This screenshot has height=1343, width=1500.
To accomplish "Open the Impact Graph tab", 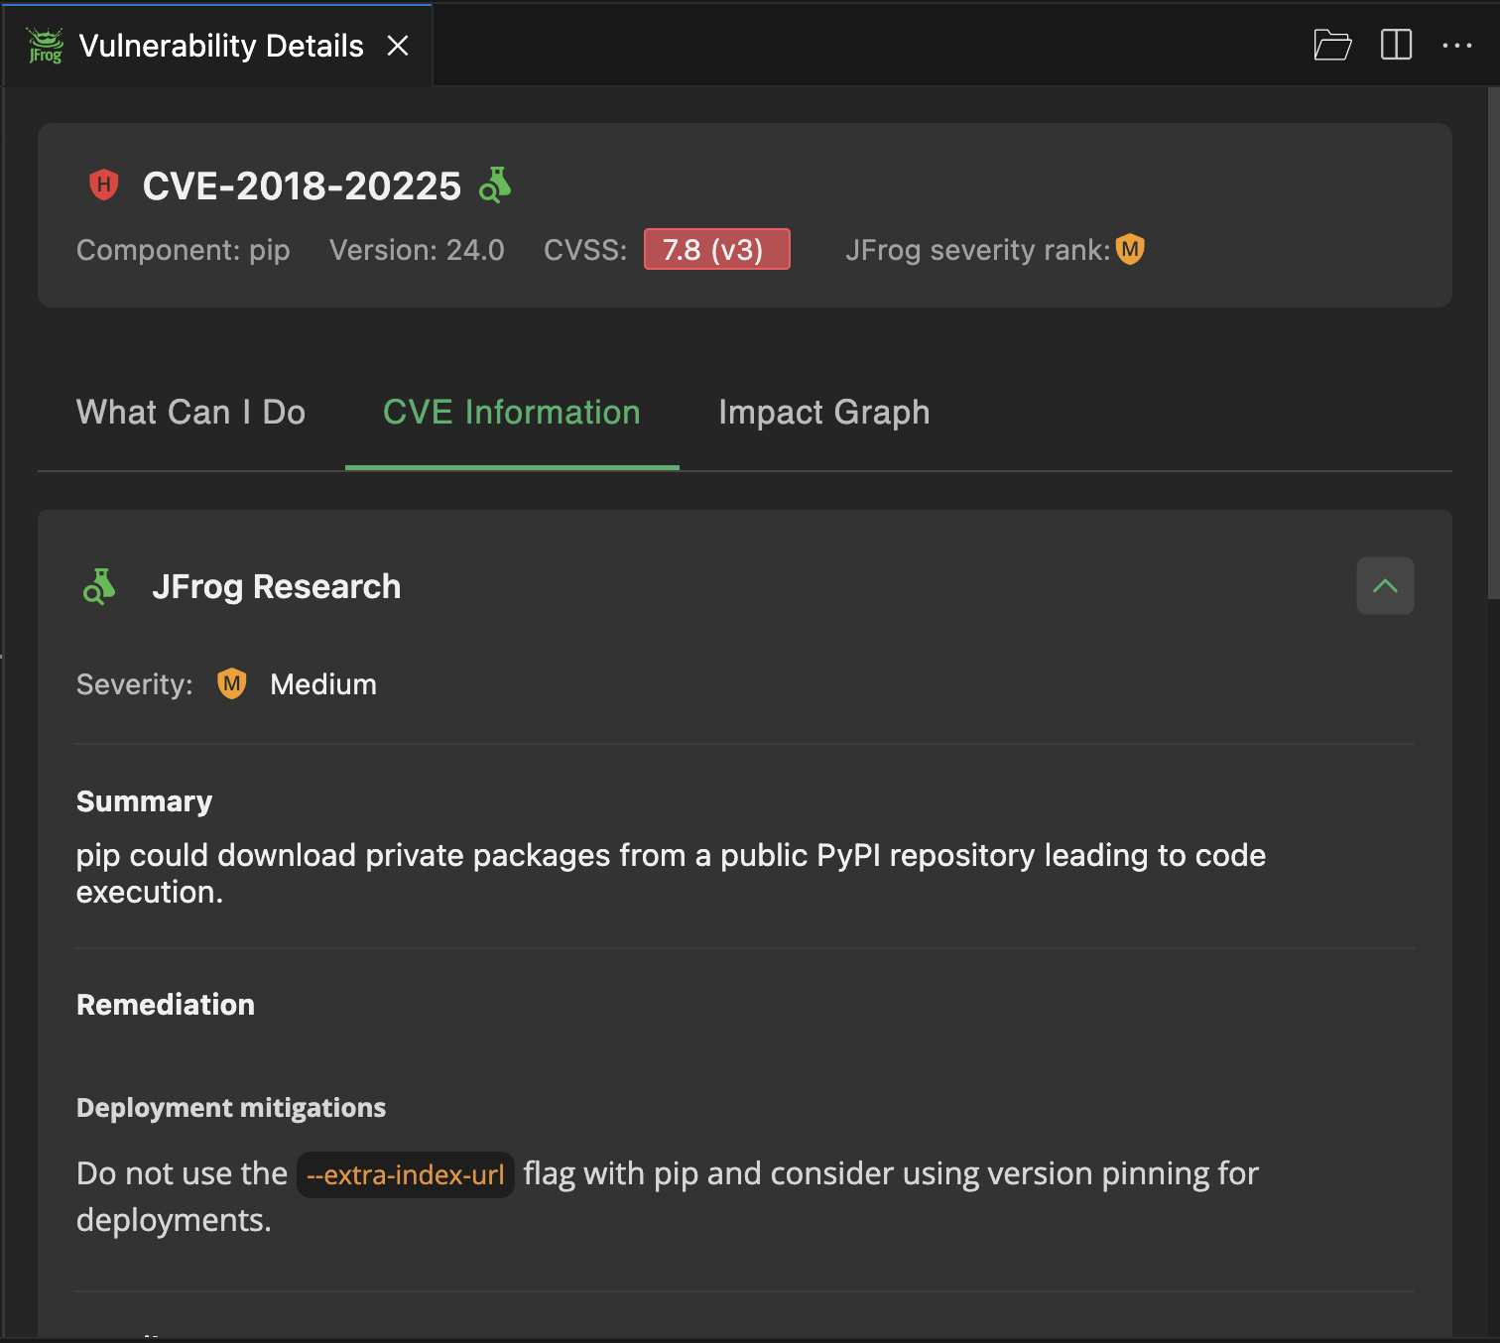I will (x=824, y=413).
